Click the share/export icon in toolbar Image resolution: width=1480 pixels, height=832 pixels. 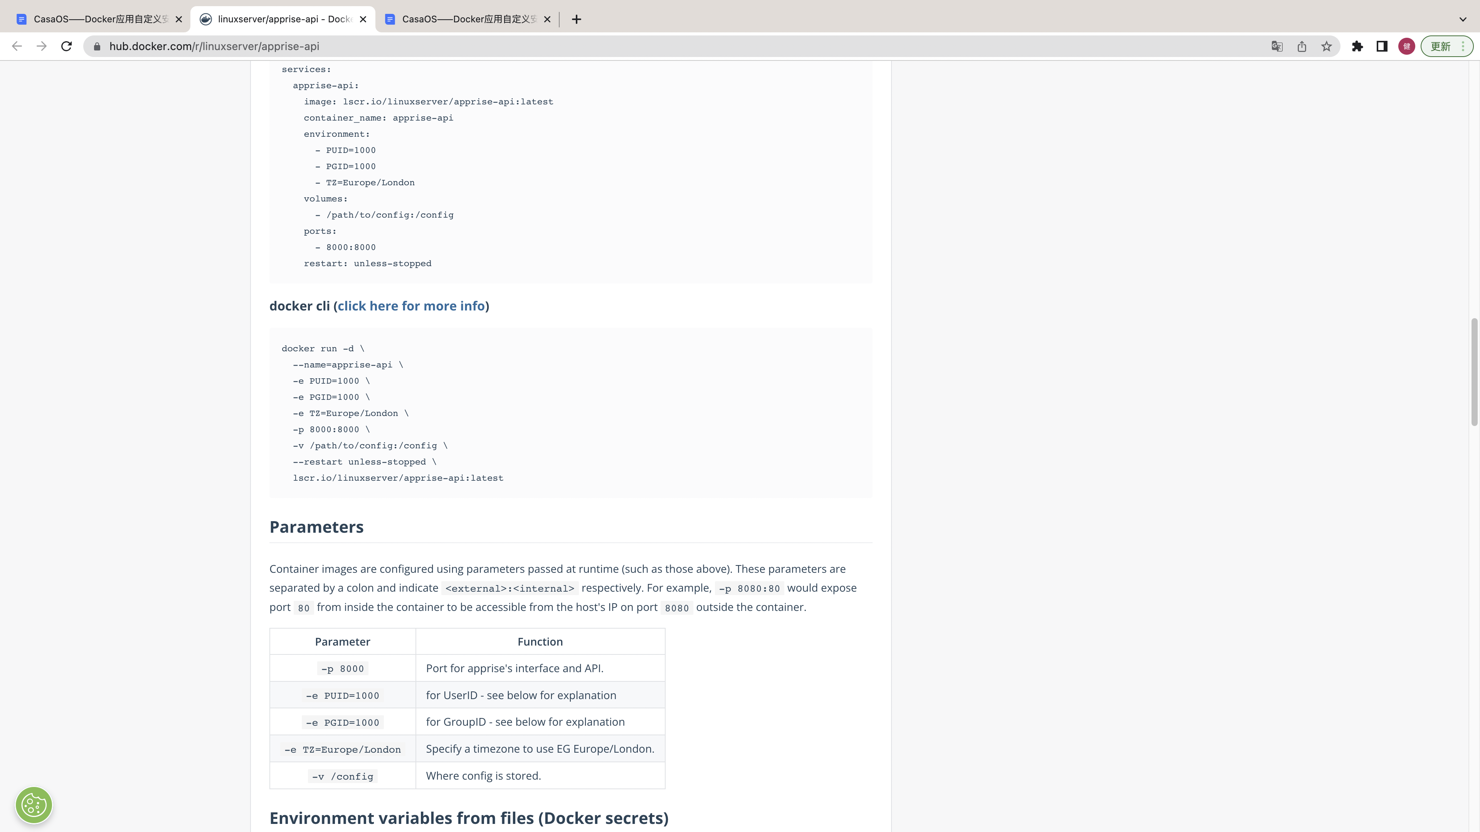click(1302, 46)
